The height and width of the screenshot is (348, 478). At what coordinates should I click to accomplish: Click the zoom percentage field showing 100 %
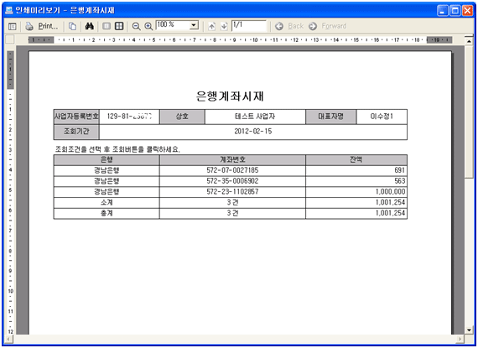click(x=173, y=25)
